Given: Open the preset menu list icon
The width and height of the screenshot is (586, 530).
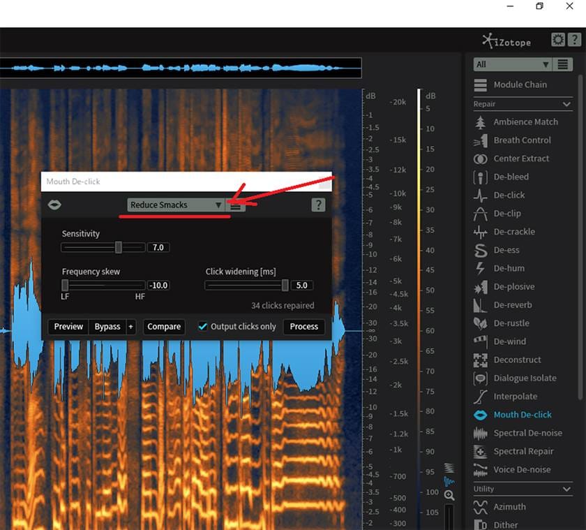Looking at the screenshot, I should click(236, 205).
